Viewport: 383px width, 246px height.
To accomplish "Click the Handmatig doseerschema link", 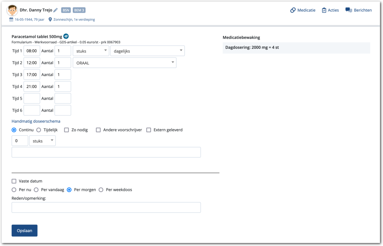I will [x=36, y=121].
